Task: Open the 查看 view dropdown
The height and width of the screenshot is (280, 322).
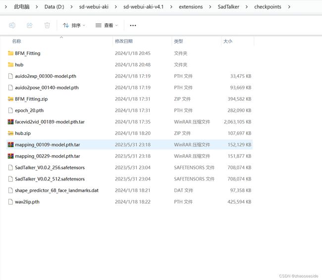Action: [x=107, y=25]
